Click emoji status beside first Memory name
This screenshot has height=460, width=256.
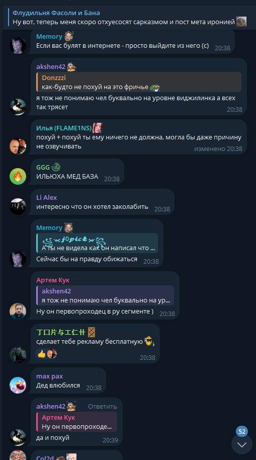68,36
